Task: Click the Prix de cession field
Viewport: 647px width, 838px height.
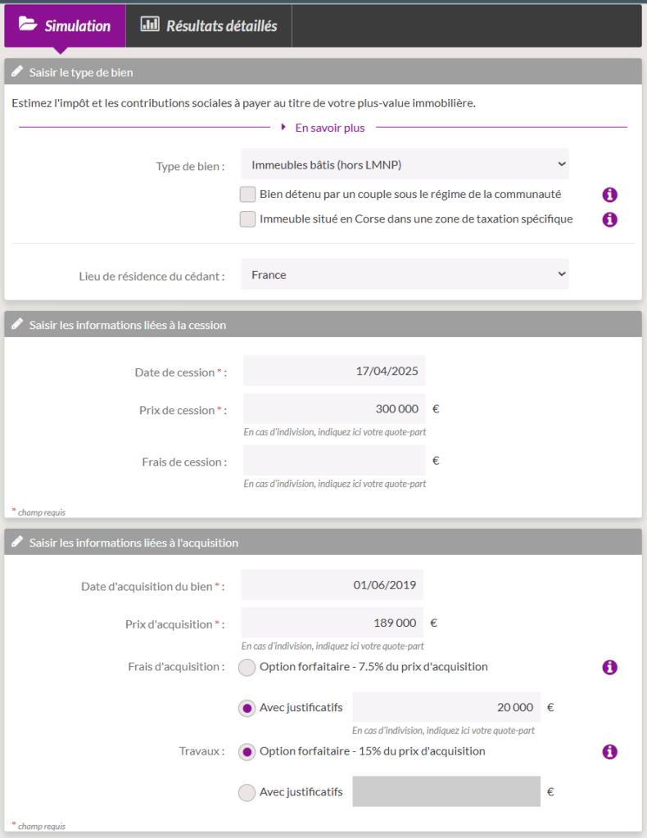Action: (334, 409)
